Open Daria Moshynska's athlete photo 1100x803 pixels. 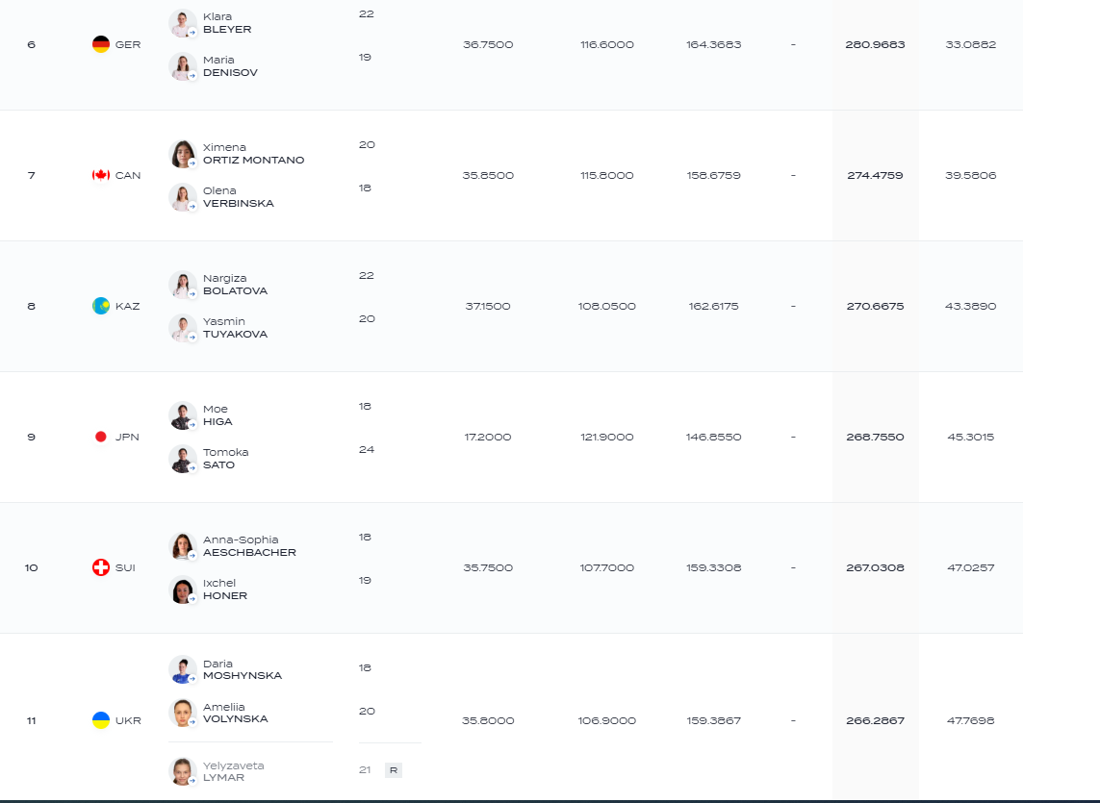click(x=183, y=669)
